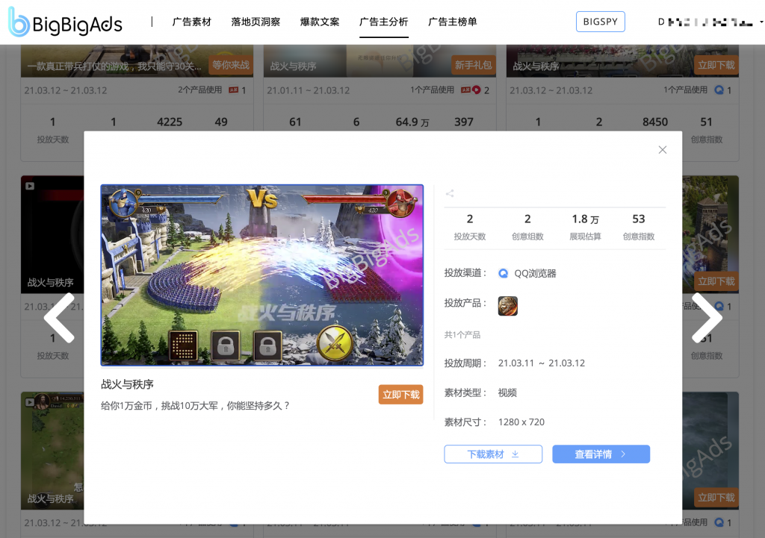The width and height of the screenshot is (765, 538).
Task: Click date 21.01.11 ~ 21.03.12 on second card
Action: (309, 90)
